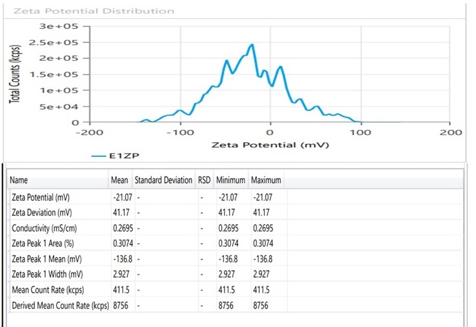This screenshot has height=327, width=476.
Task: Select the Zeta Peak 1 Area (%) row
Action: pyautogui.click(x=43, y=244)
